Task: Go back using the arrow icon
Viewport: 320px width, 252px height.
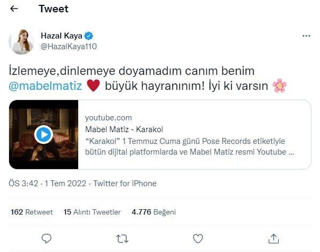Action: coord(14,9)
